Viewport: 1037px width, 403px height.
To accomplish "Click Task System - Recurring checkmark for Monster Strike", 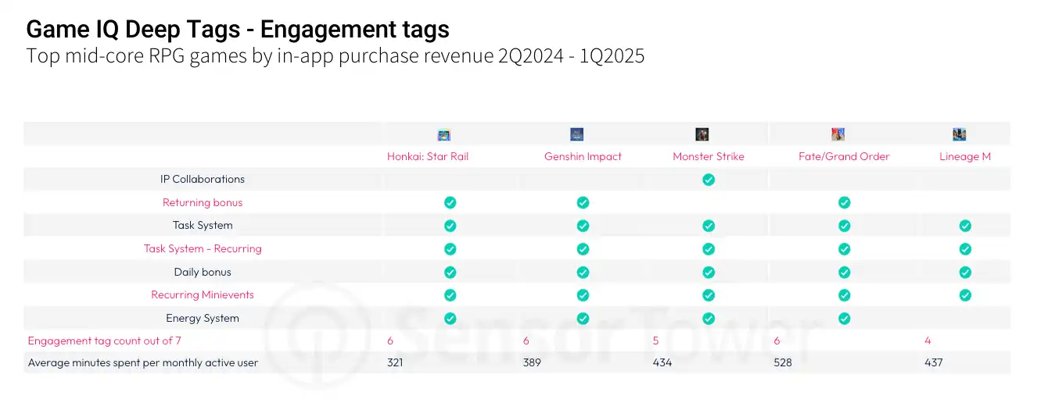I will (709, 249).
